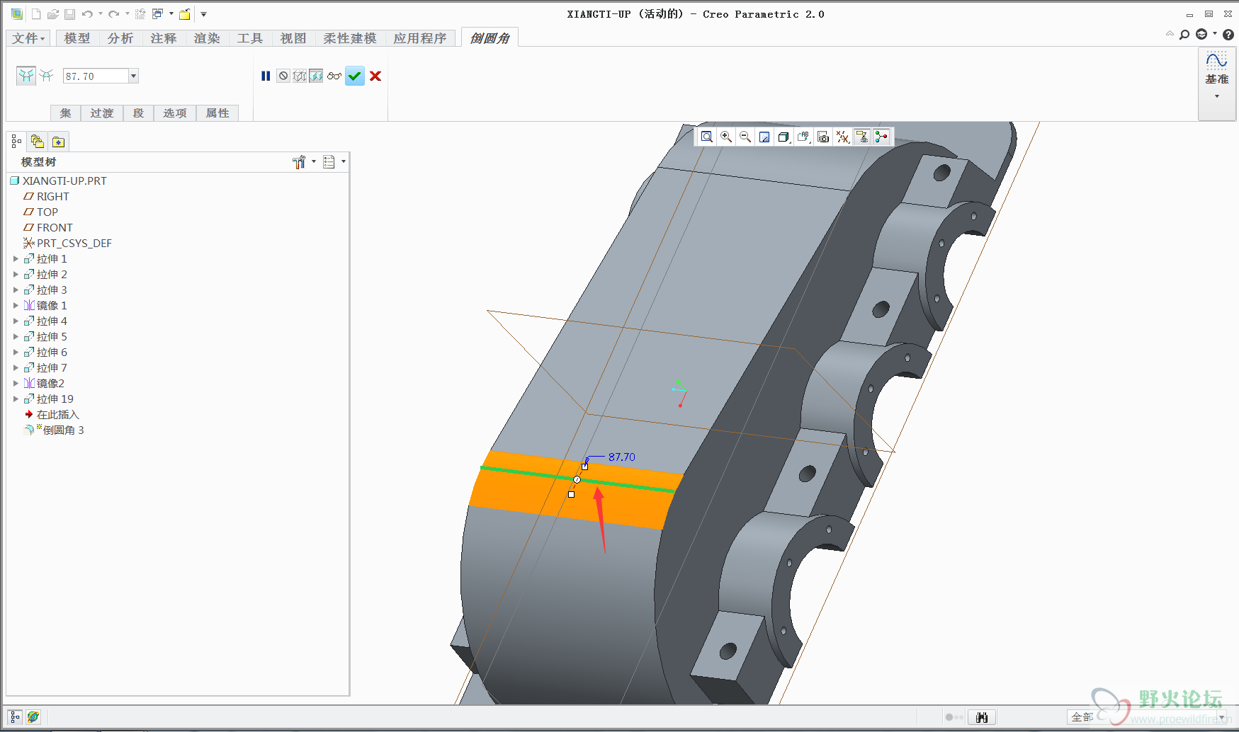This screenshot has width=1239, height=732.
Task: Expand the 拉伸 19 tree node
Action: [16, 399]
